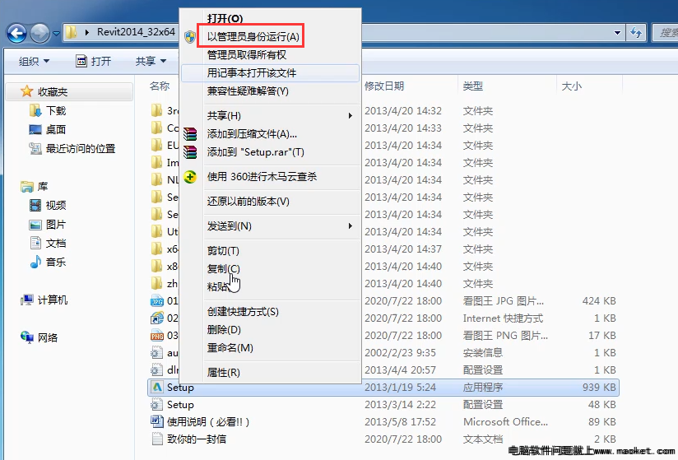Click the Revit2014_32x64 path segment
The height and width of the screenshot is (460, 678).
click(136, 32)
